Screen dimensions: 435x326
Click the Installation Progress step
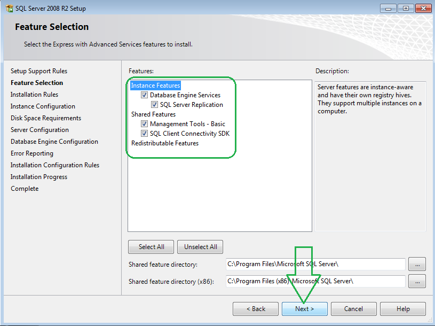(x=39, y=177)
